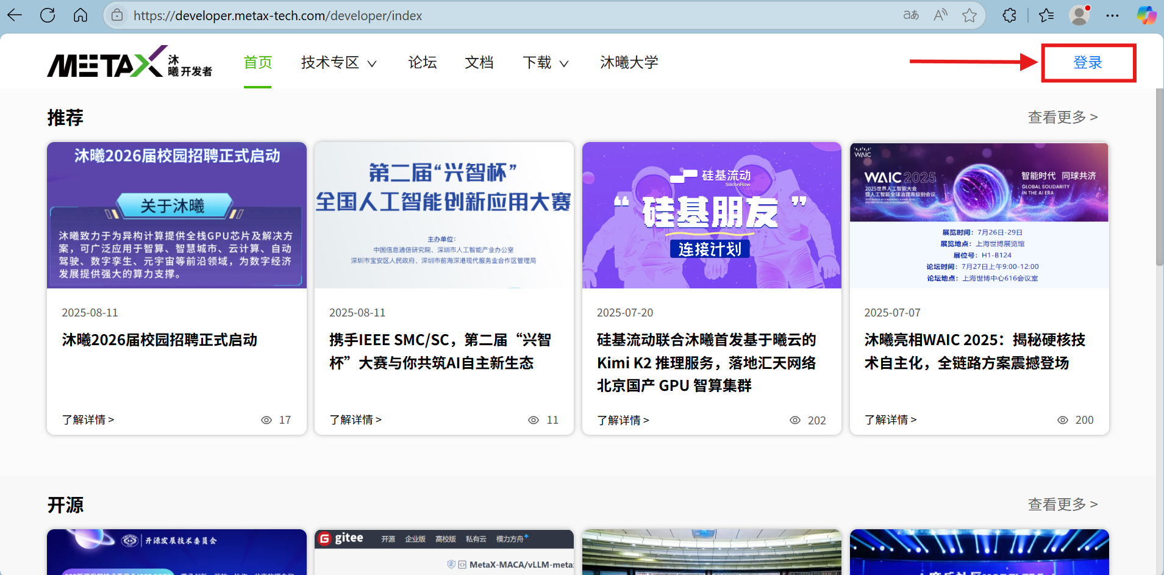Select the 首页 navigation tab
Image resolution: width=1164 pixels, height=575 pixels.
point(258,62)
